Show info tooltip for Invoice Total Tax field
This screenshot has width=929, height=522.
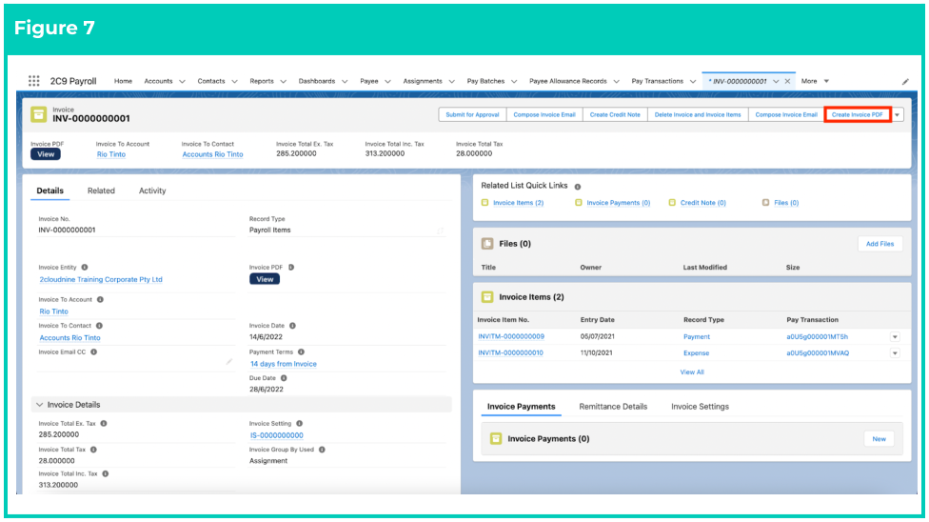pyautogui.click(x=93, y=450)
